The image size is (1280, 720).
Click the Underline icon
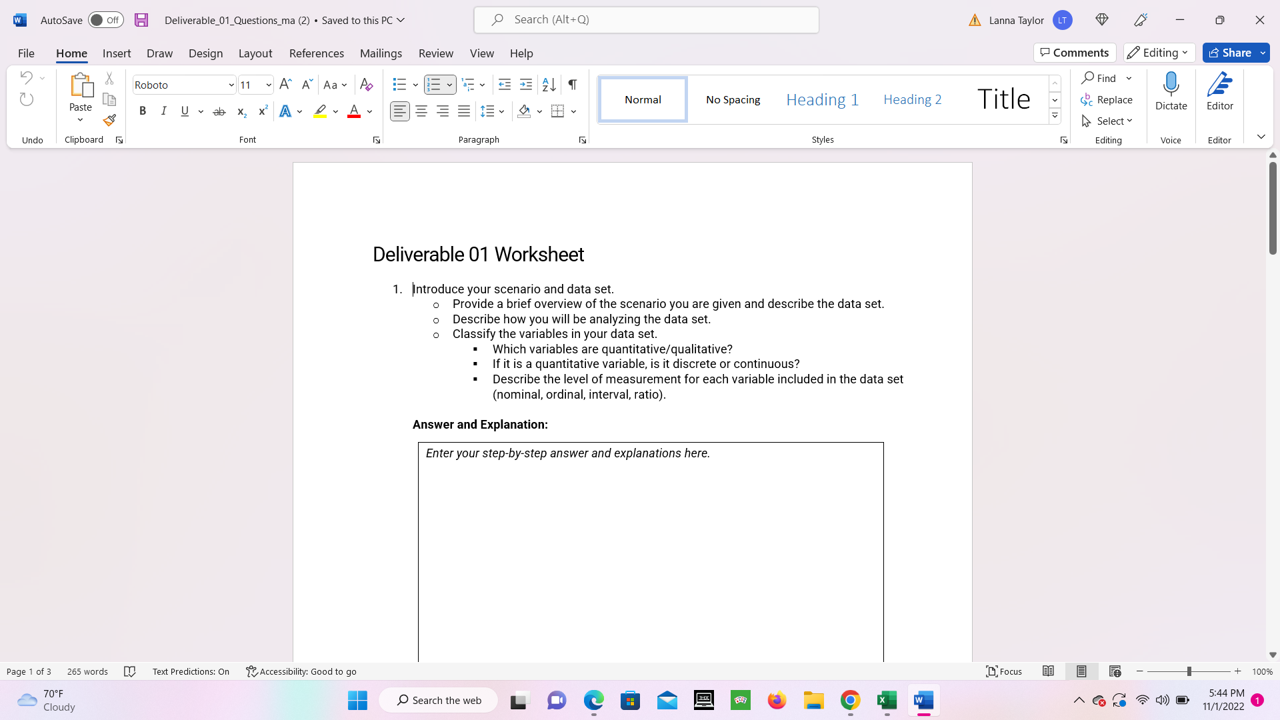[x=185, y=111]
